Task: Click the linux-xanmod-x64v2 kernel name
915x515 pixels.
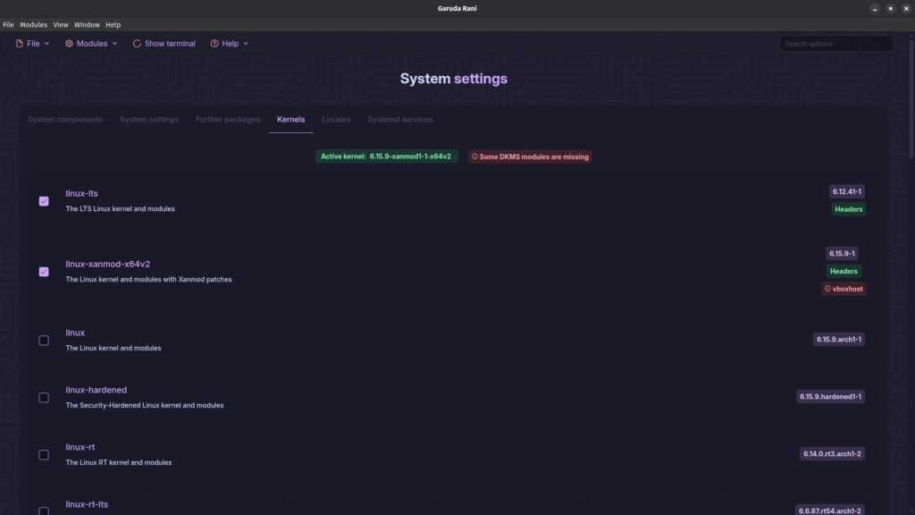Action: [x=108, y=264]
